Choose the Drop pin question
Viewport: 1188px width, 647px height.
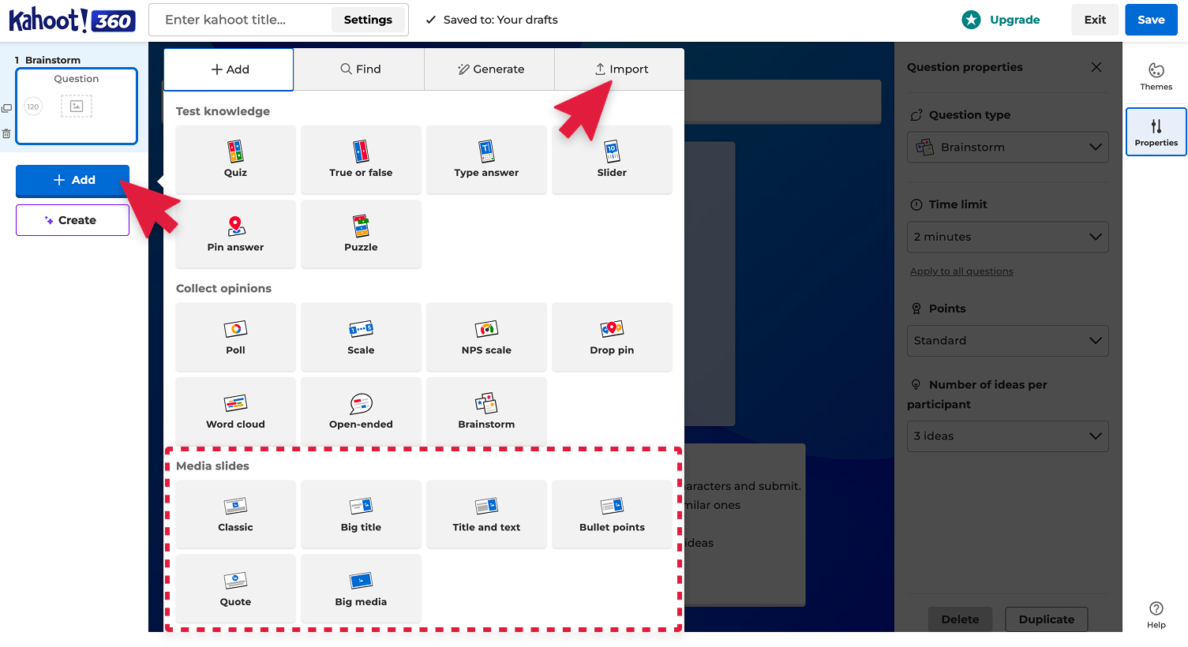click(x=612, y=337)
